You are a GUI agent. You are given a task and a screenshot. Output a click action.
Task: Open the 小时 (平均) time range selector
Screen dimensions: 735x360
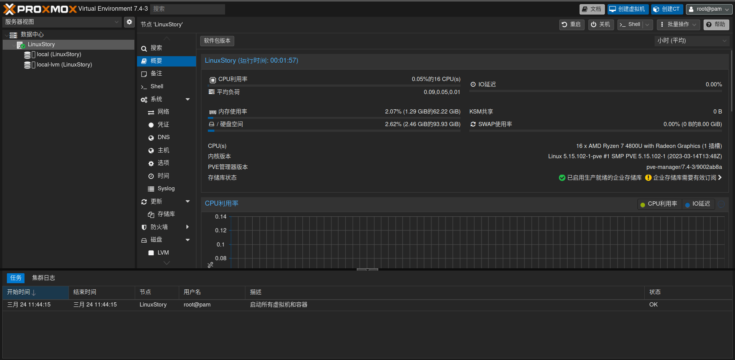(691, 41)
